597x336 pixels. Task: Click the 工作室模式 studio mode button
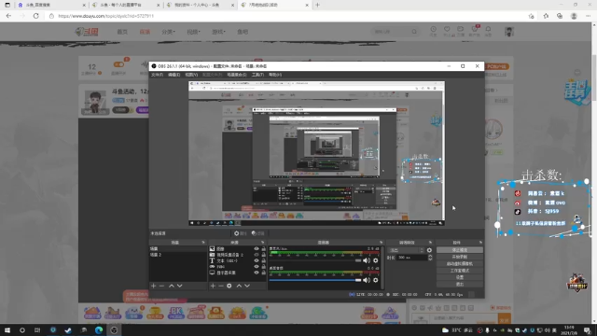click(x=460, y=271)
